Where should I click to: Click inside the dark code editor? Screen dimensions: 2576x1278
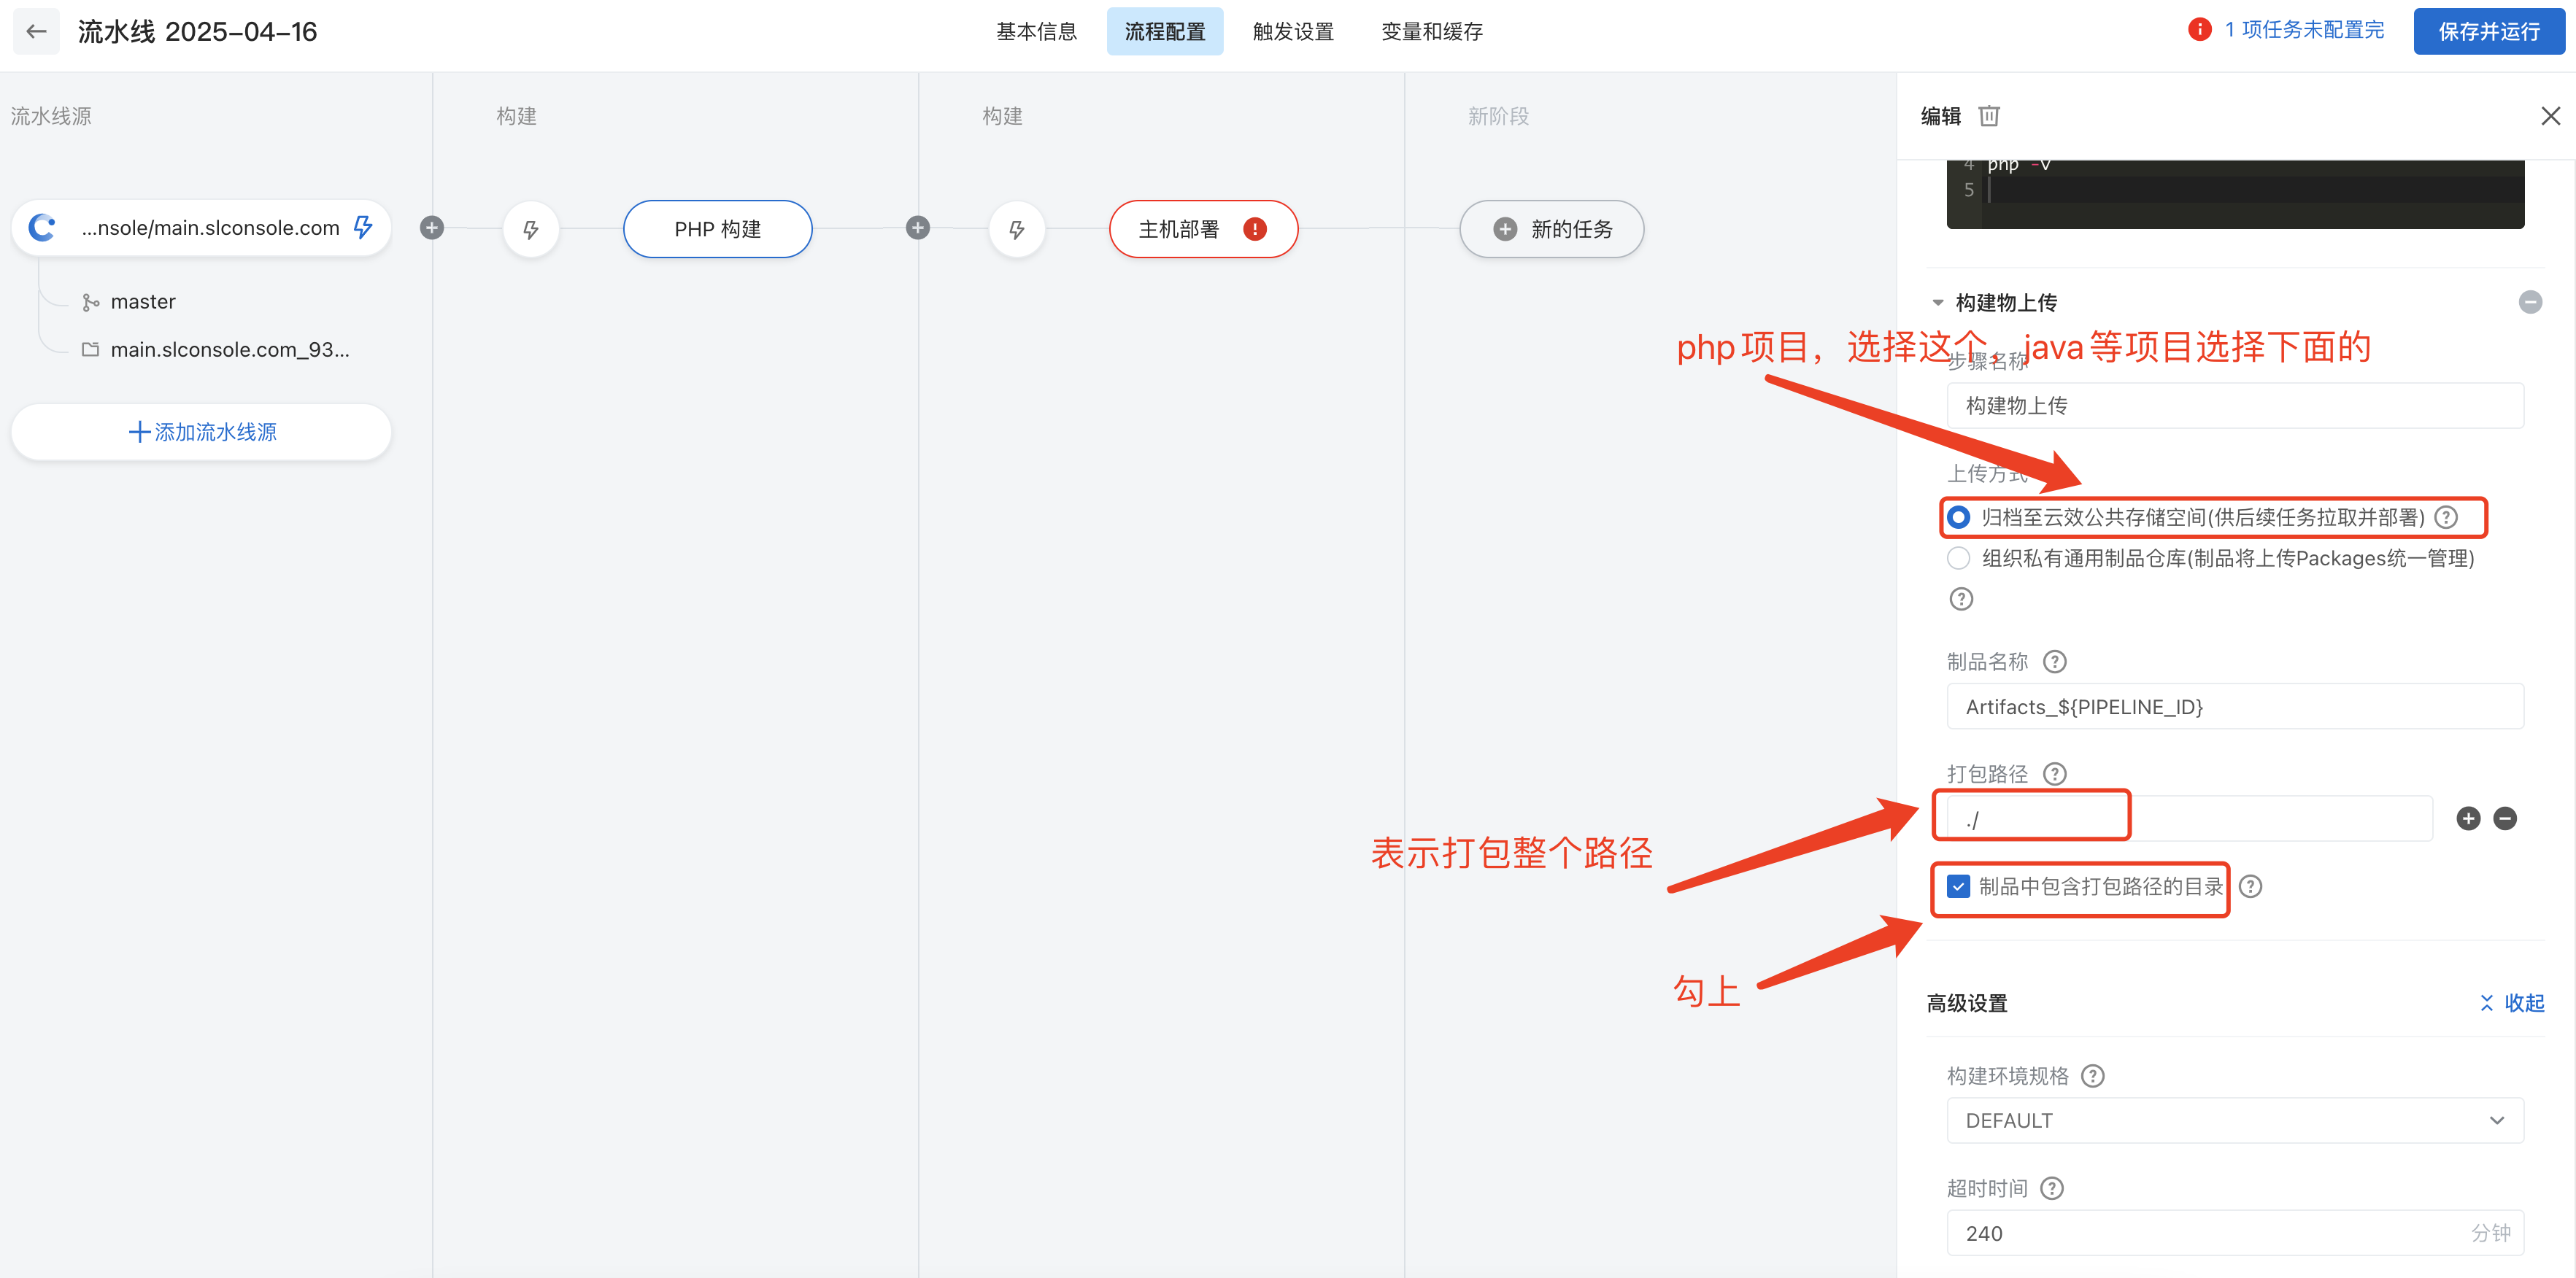2234,194
